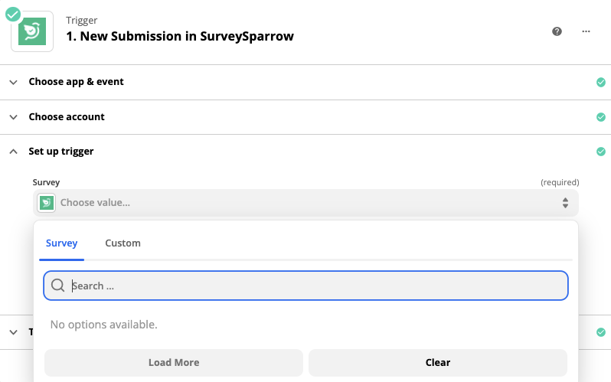Collapse the Set up trigger section
This screenshot has width=611, height=382.
coord(13,152)
